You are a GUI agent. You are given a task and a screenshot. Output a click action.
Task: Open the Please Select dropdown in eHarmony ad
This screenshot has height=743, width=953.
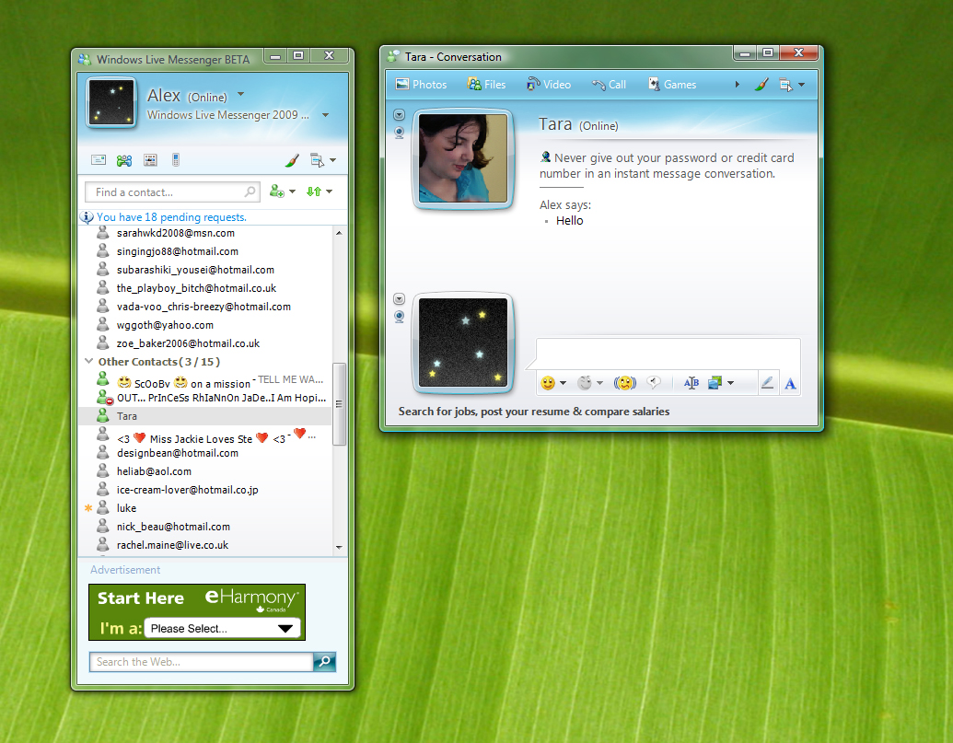pos(223,628)
